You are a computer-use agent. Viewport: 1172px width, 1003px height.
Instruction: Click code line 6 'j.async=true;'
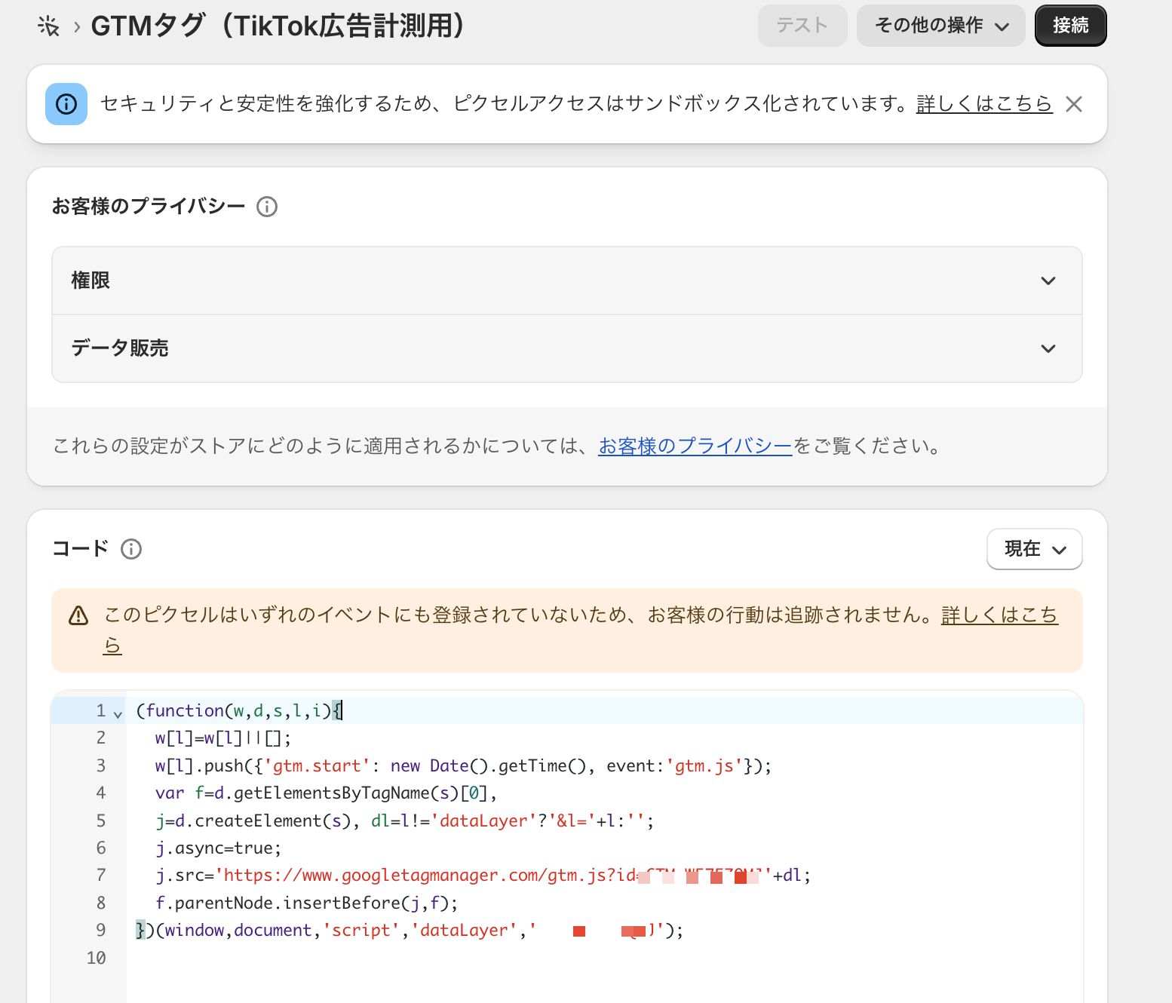click(x=219, y=848)
